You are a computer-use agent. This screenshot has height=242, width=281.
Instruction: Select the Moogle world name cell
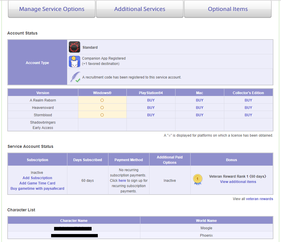coord(207,228)
